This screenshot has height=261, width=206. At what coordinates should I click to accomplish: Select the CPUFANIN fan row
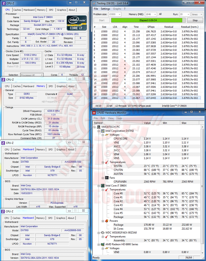click(155, 182)
